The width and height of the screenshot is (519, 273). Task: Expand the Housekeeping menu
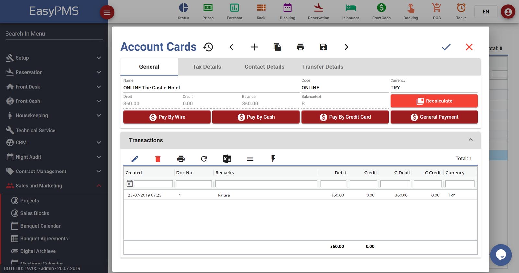[x=54, y=115]
